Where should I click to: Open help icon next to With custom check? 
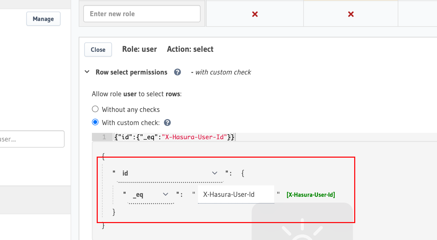[x=167, y=123]
